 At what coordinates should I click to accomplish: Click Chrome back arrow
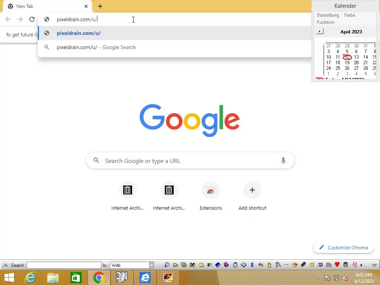click(8, 19)
